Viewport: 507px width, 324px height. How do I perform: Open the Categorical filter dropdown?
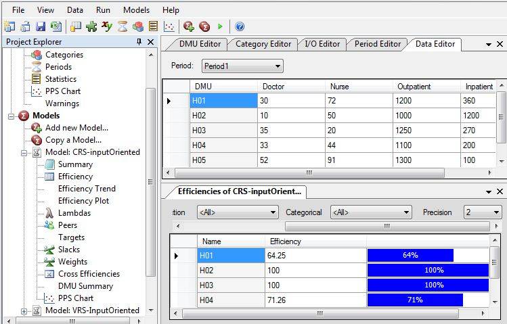pos(370,212)
